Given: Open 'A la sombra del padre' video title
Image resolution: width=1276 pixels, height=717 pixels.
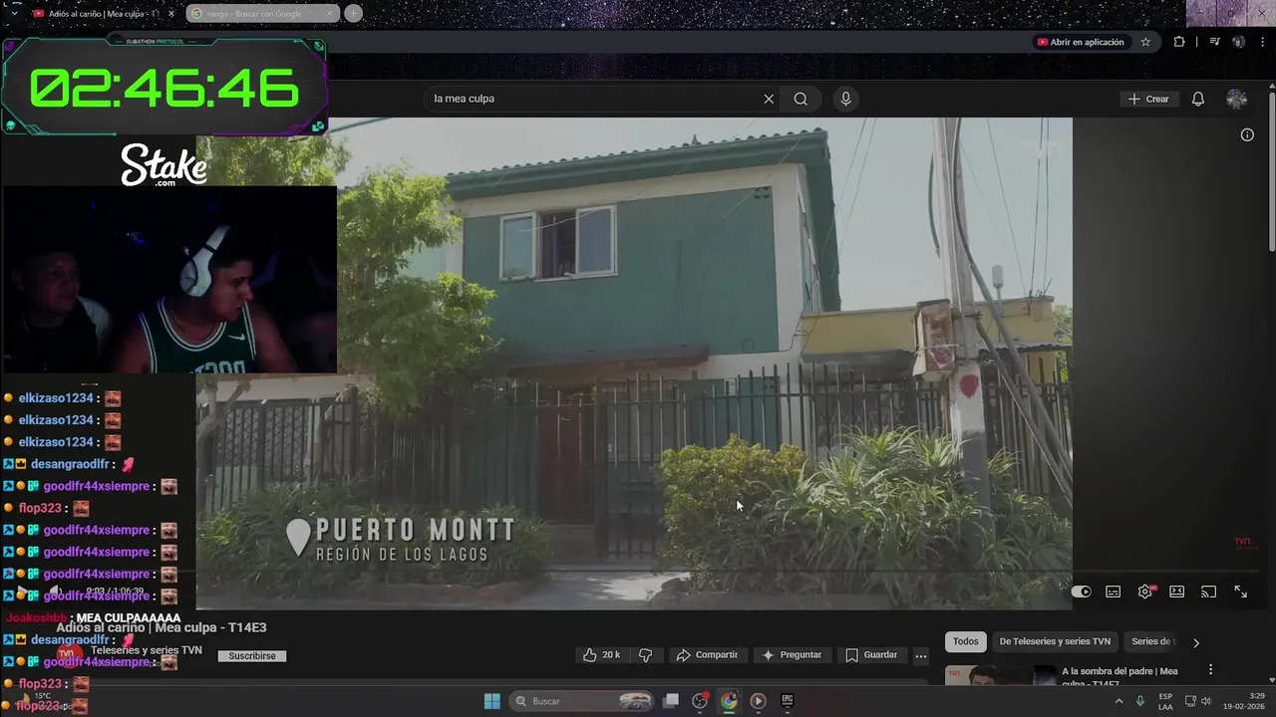Looking at the screenshot, I should tap(1120, 677).
